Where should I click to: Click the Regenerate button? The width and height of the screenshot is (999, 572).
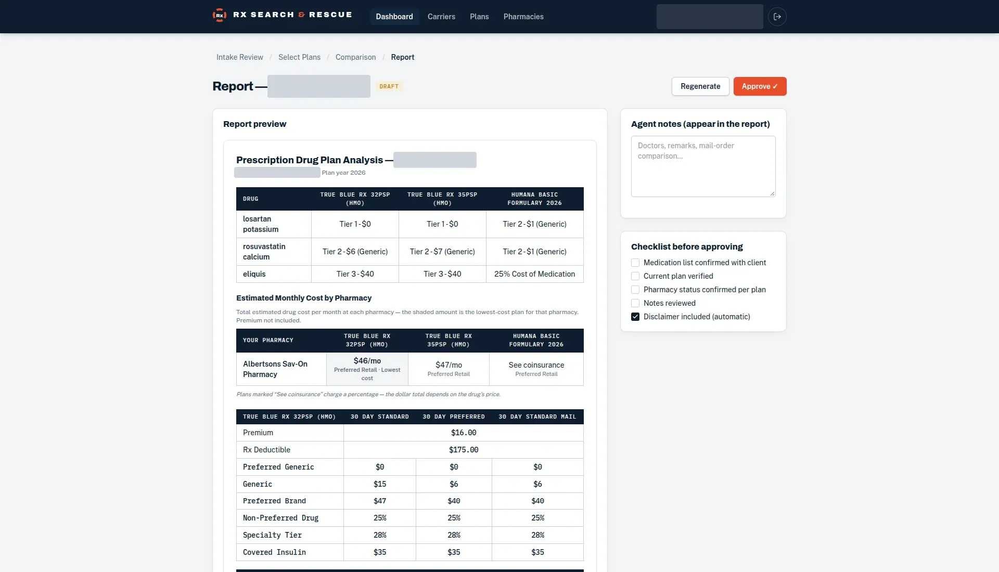(x=700, y=86)
